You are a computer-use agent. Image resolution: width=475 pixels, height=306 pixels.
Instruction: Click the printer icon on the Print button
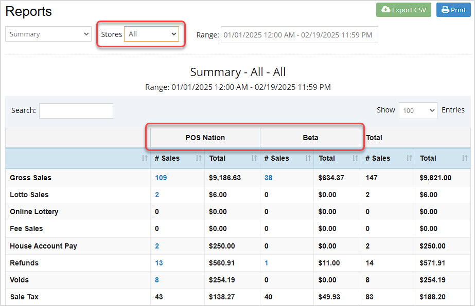tap(446, 10)
